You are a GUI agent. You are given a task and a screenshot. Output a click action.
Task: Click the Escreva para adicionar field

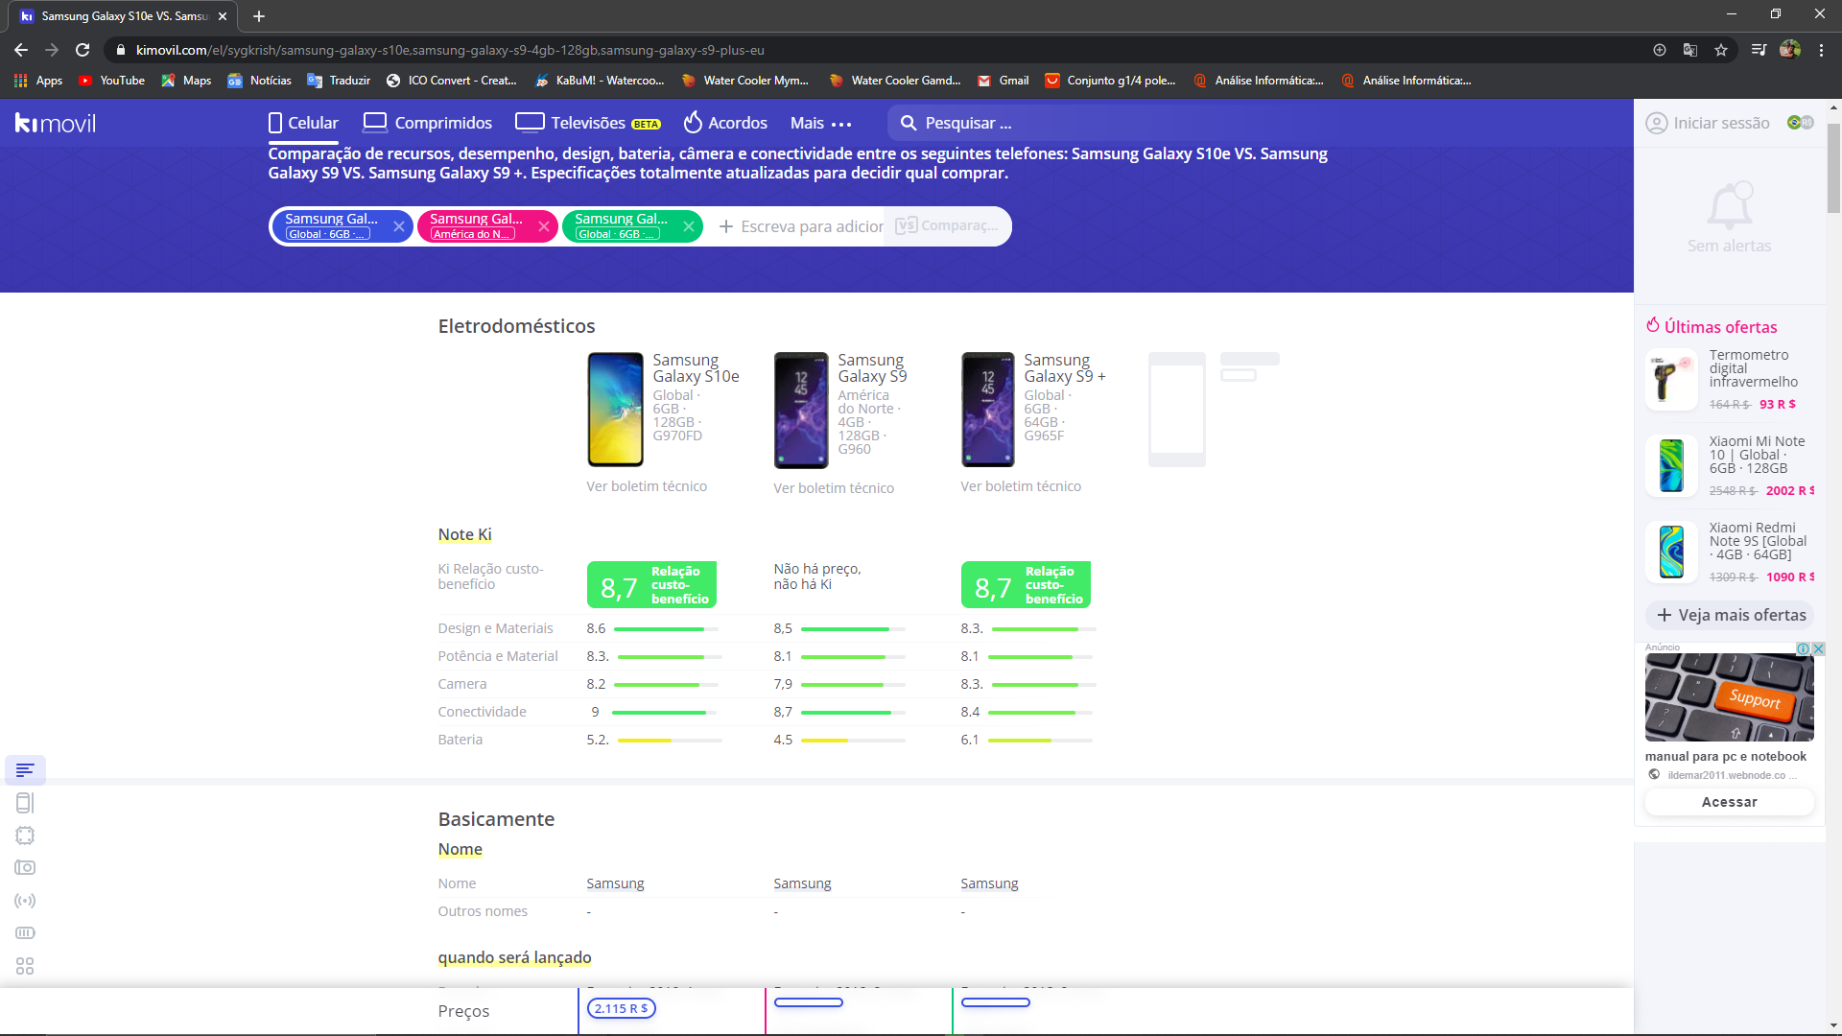pyautogui.click(x=801, y=226)
